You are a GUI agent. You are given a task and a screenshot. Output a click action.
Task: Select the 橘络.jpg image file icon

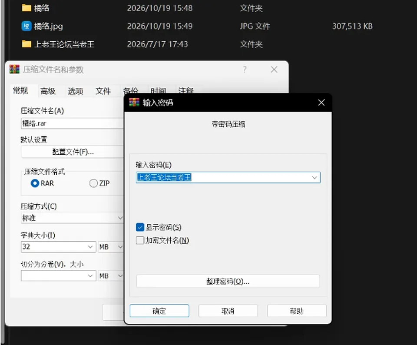point(26,26)
